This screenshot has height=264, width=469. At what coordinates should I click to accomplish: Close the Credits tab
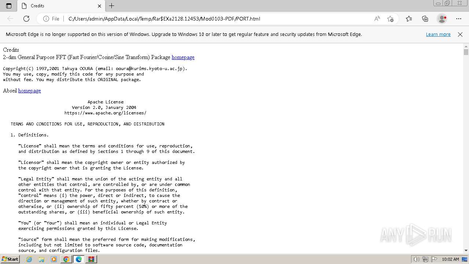pos(99,6)
